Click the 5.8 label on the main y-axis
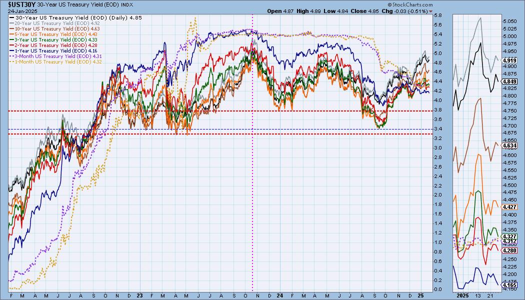The image size is (525, 300). 437,15
